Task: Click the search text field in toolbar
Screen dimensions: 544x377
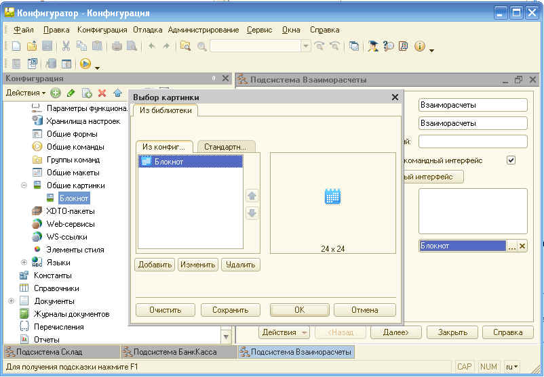Action: click(x=255, y=46)
